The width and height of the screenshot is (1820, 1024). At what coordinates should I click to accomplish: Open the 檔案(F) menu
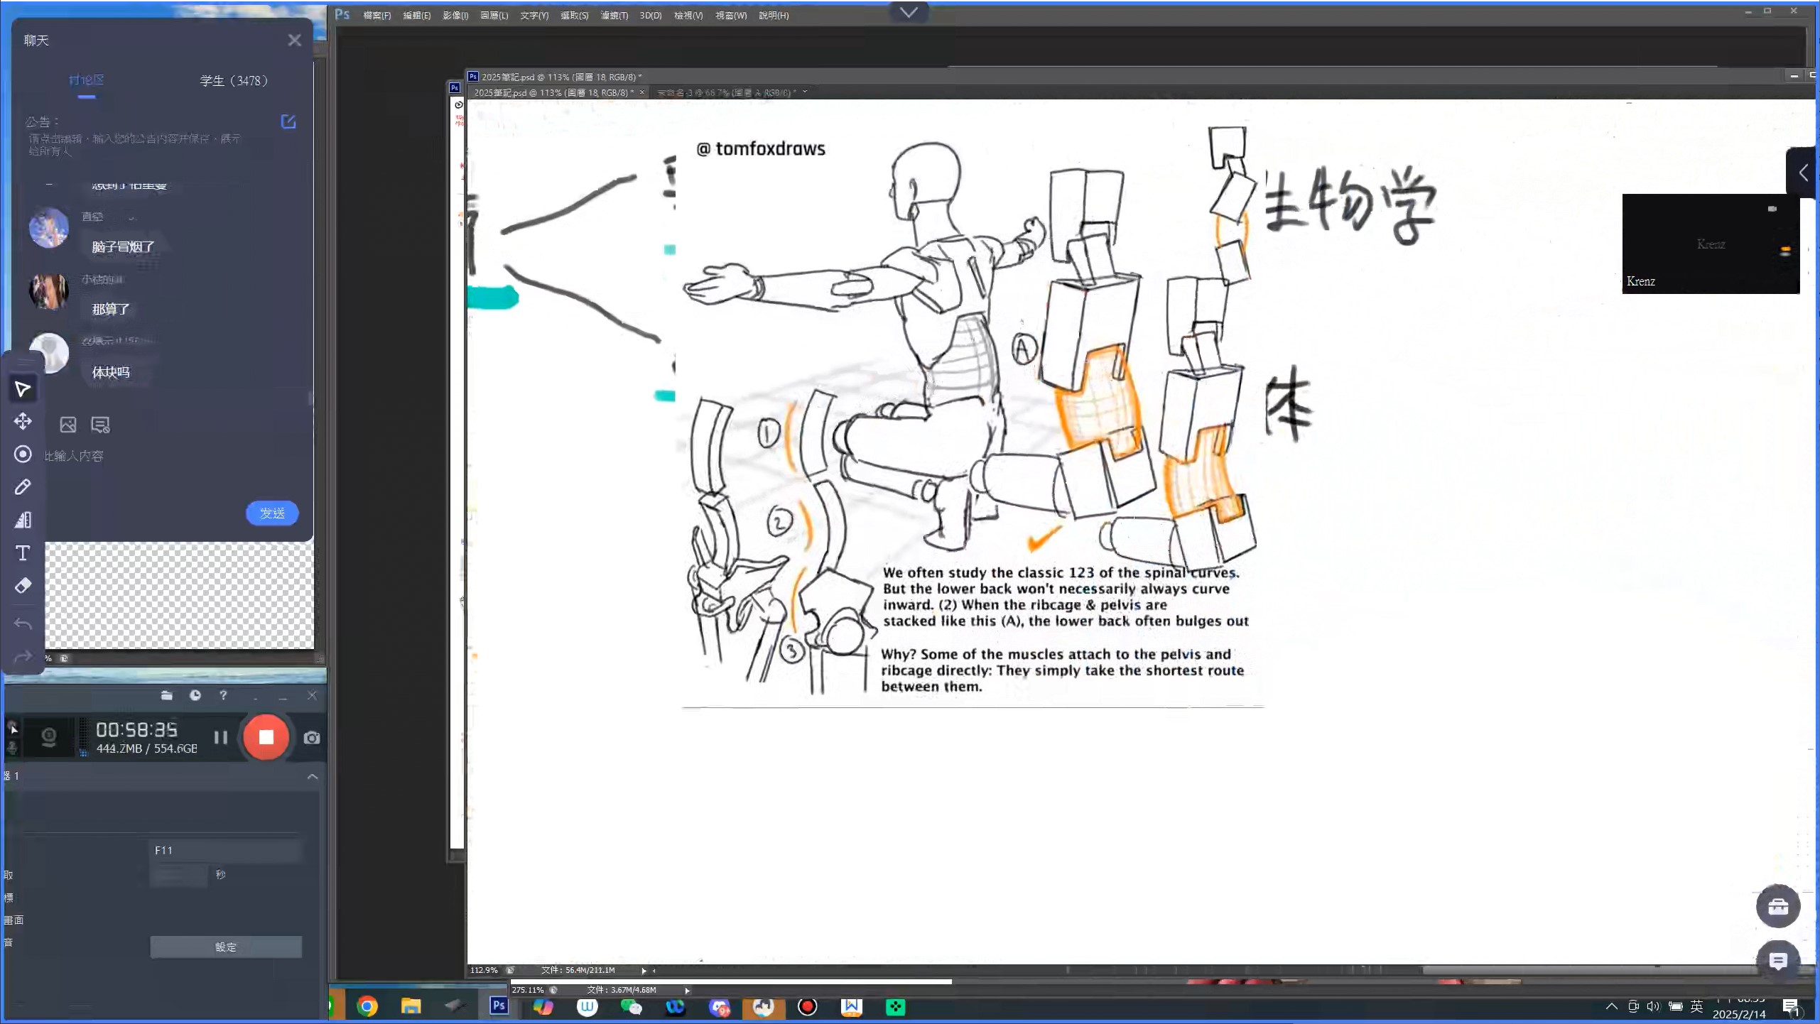[x=377, y=16]
